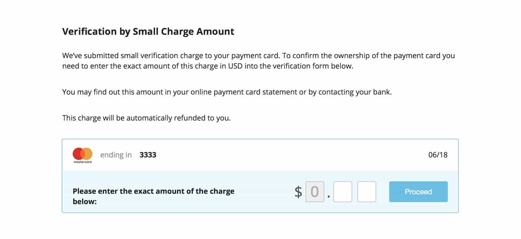Click the "Please enter the exact amount" label

click(154, 191)
